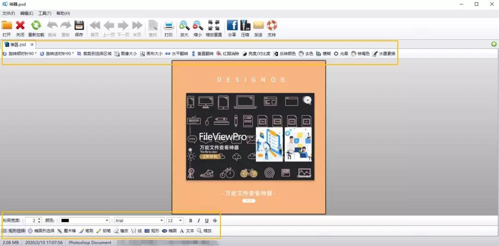Screen dimensions: 499x246
Task: Toggle Underline text formatting
Action: (x=207, y=221)
